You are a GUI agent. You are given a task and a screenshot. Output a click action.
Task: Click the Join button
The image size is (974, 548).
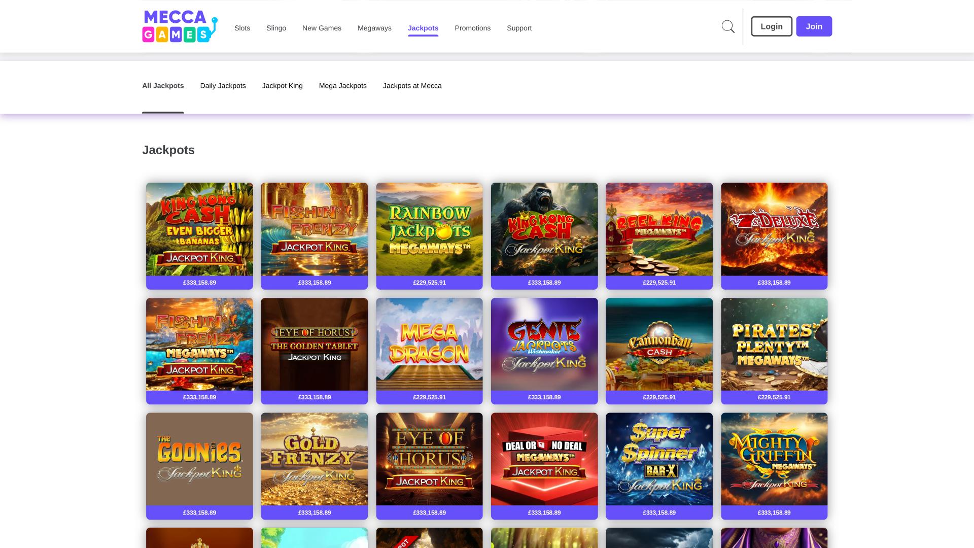tap(814, 26)
